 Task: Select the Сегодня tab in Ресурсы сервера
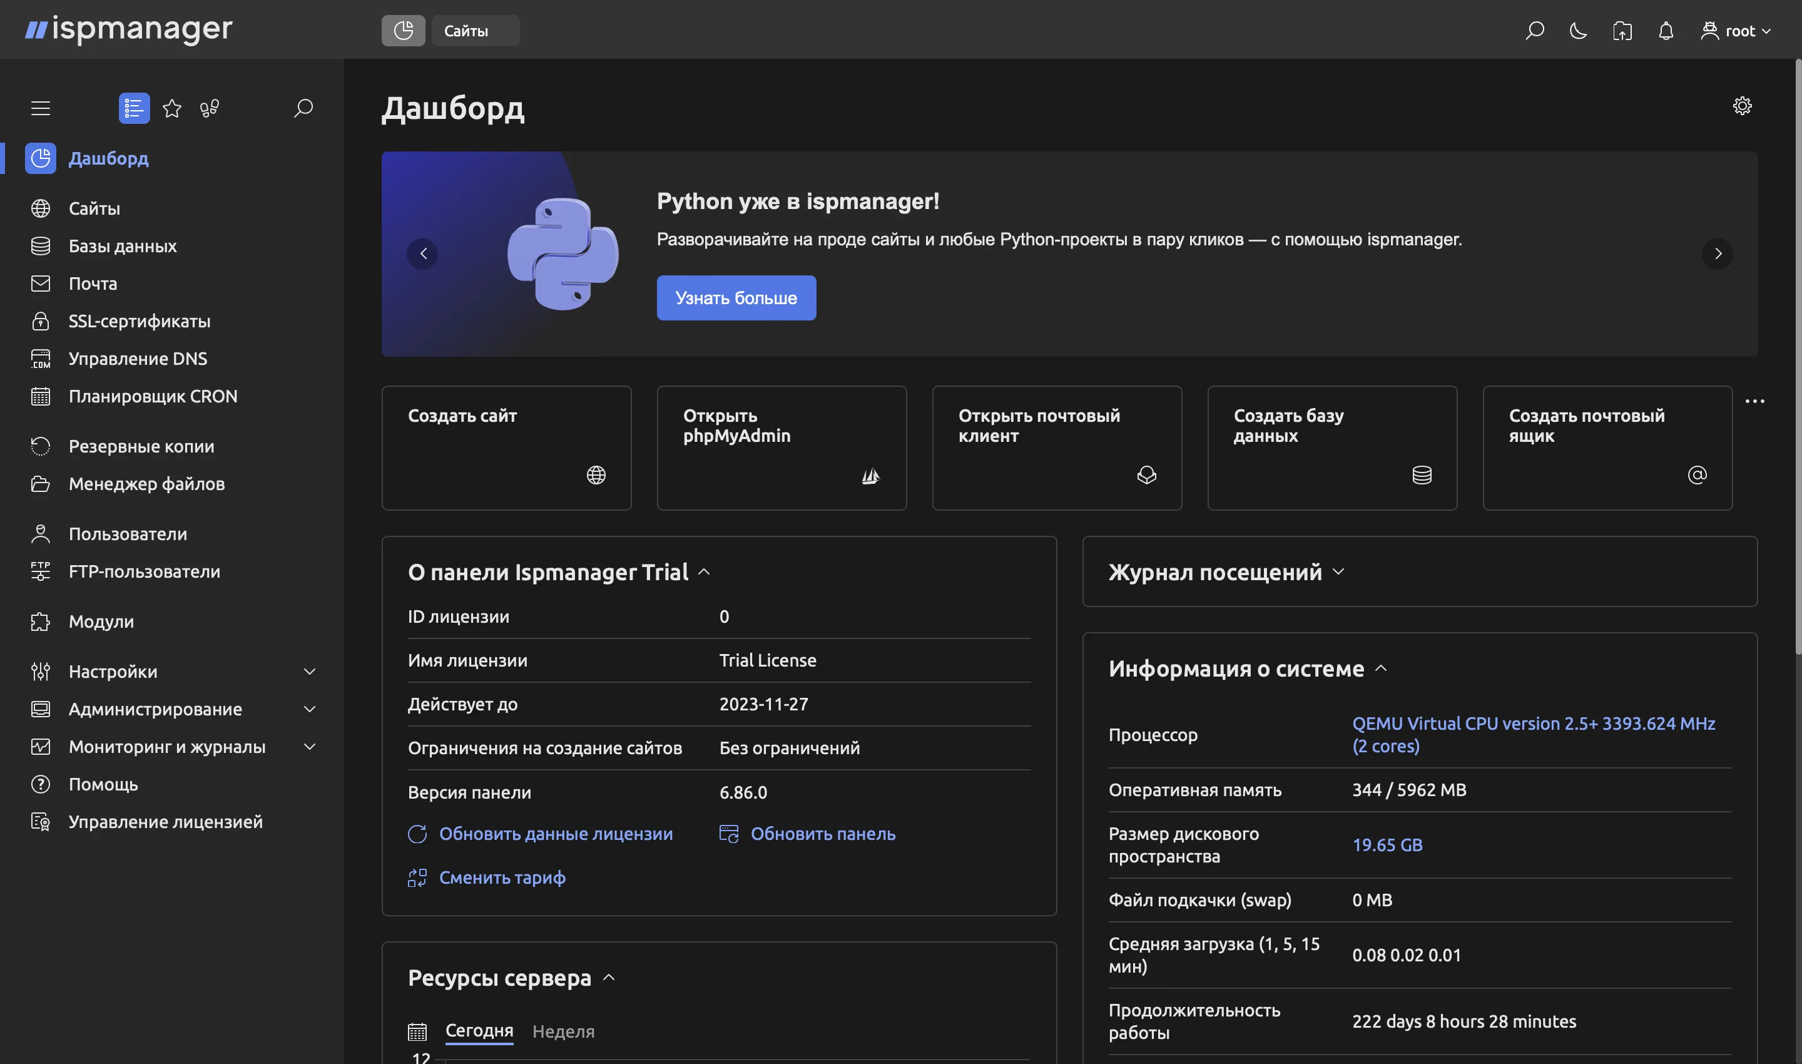tap(479, 1030)
